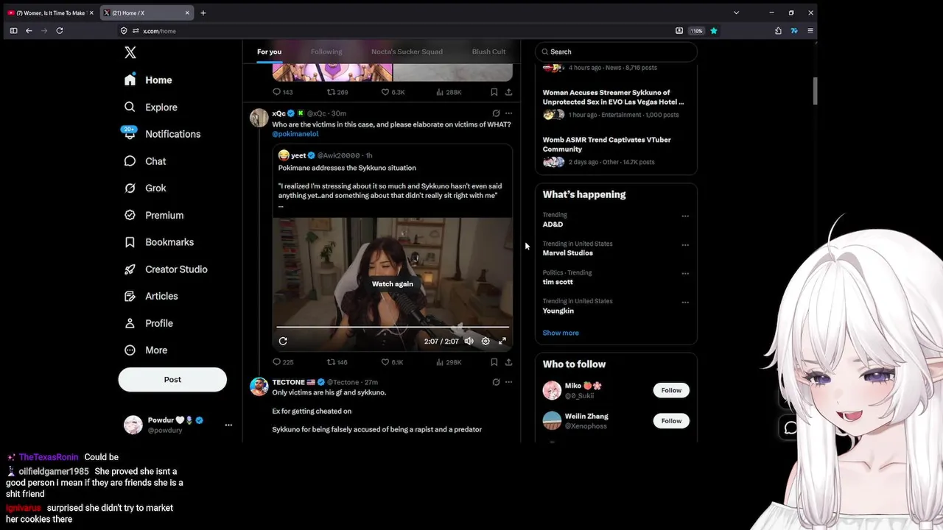Click Show more under What's happening
Viewport: 943px width, 530px height.
[561, 333]
